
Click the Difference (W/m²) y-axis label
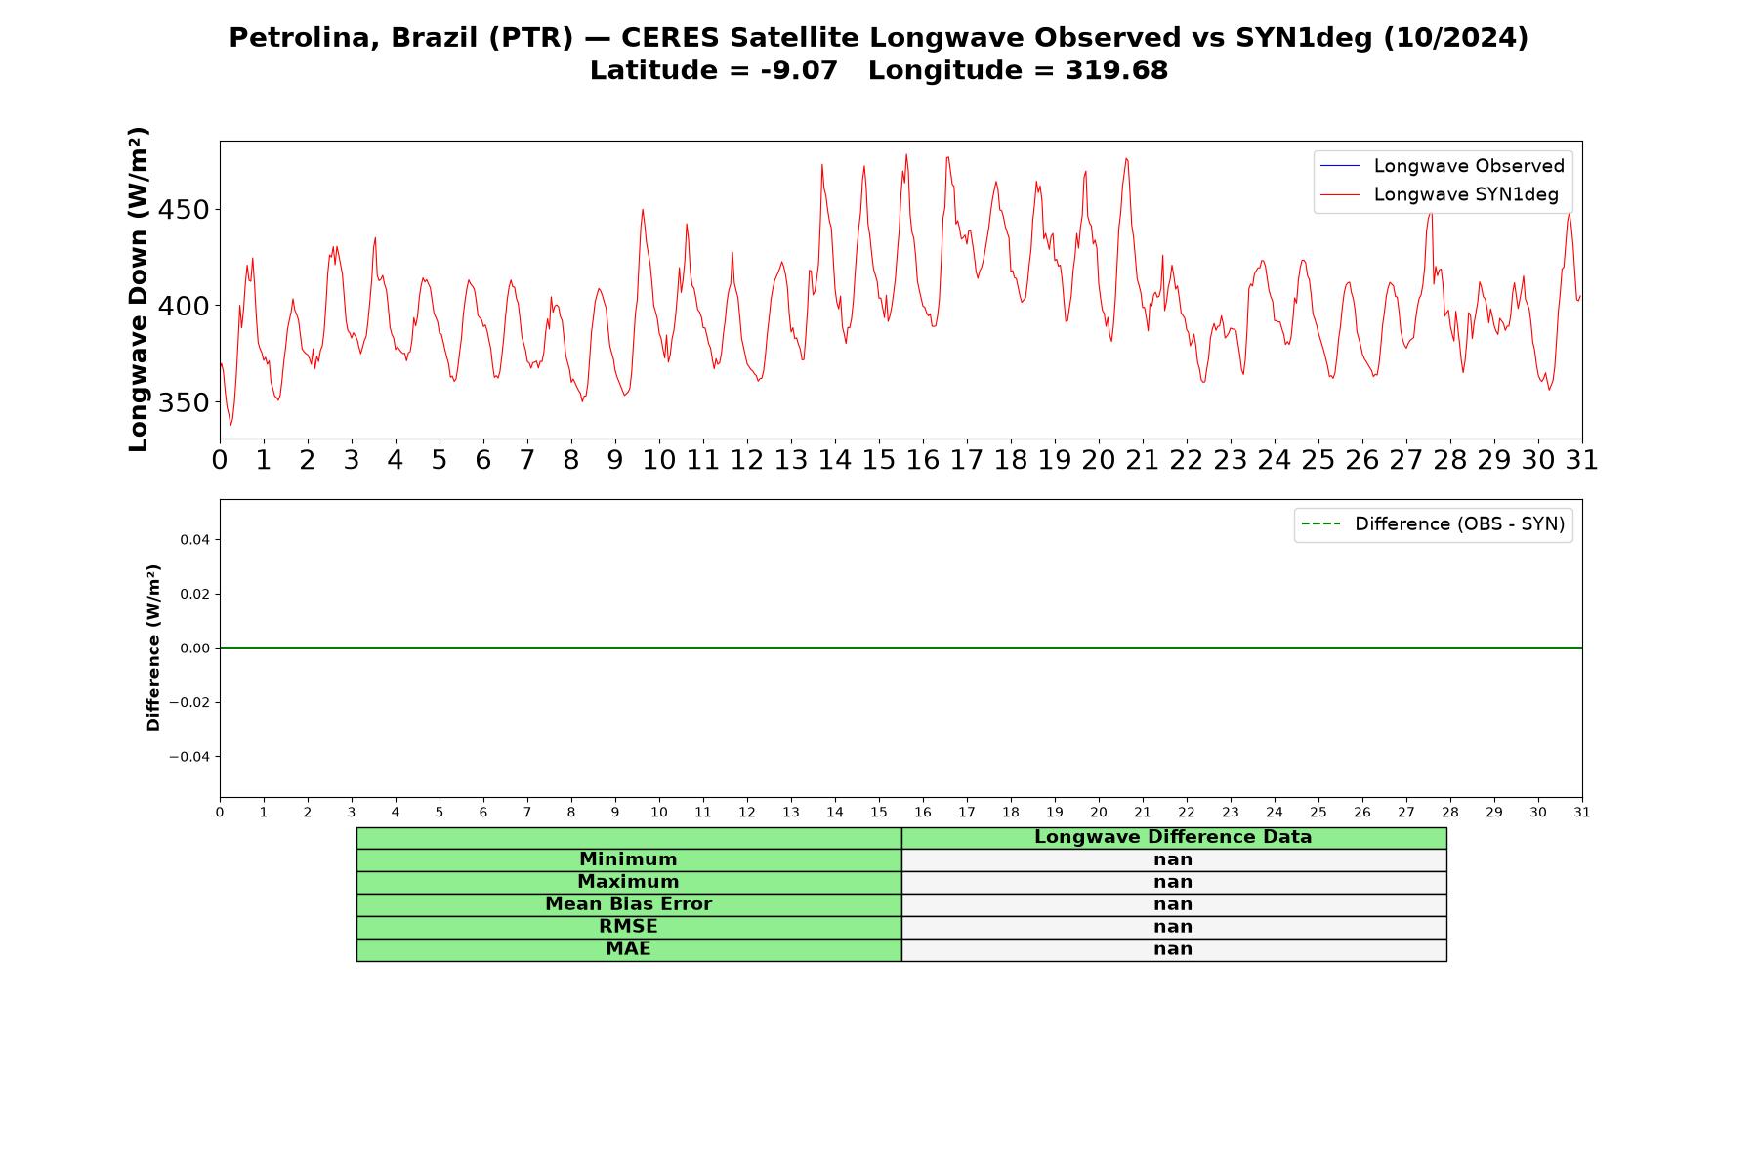click(153, 648)
